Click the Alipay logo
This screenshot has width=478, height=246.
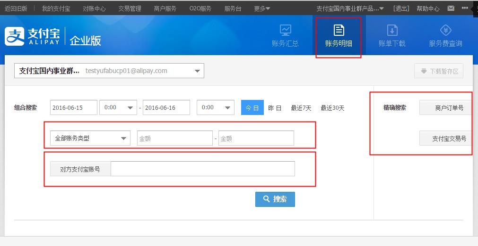(x=32, y=36)
